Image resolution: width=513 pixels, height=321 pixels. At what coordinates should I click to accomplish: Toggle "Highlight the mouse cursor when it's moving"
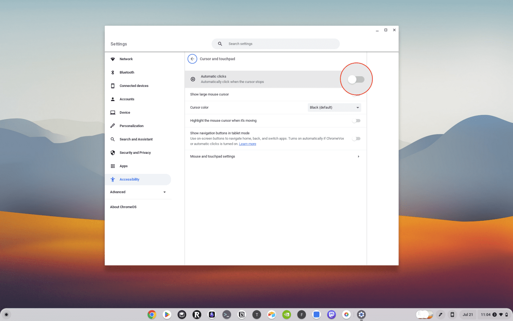(356, 121)
